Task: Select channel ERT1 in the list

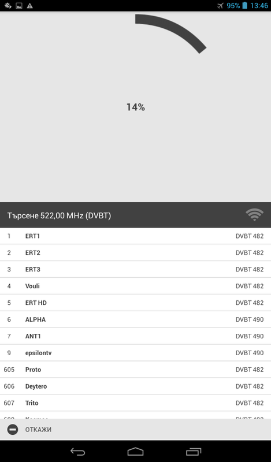Action: (x=135, y=236)
